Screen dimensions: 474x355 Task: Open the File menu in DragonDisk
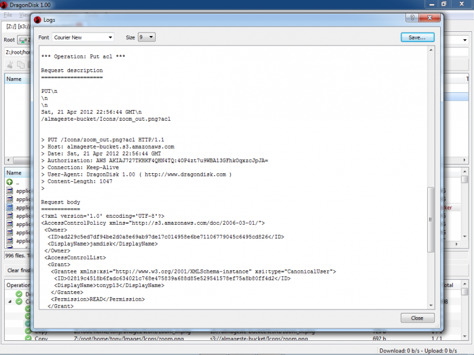[x=8, y=14]
